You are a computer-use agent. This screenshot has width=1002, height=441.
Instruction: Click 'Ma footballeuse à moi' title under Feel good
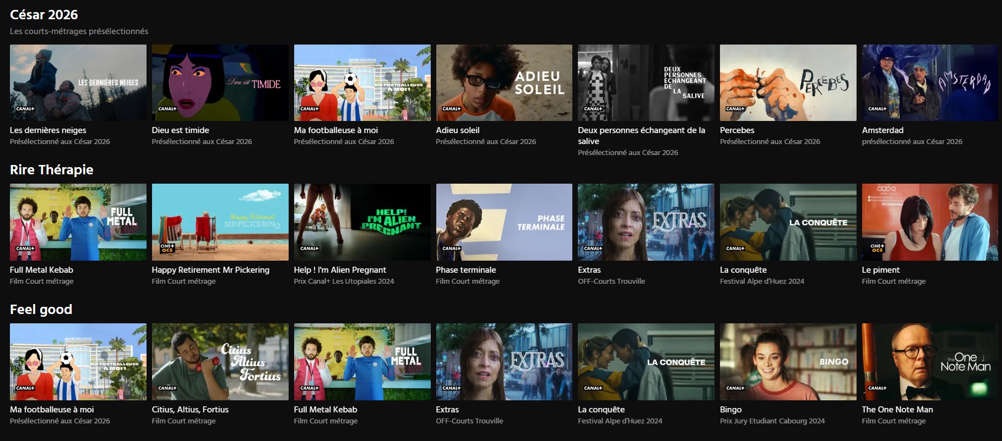(52, 410)
